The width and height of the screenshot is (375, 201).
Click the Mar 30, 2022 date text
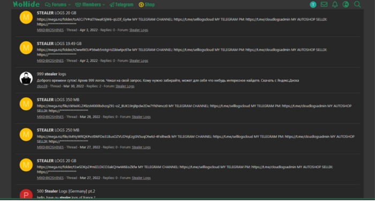(x=74, y=86)
